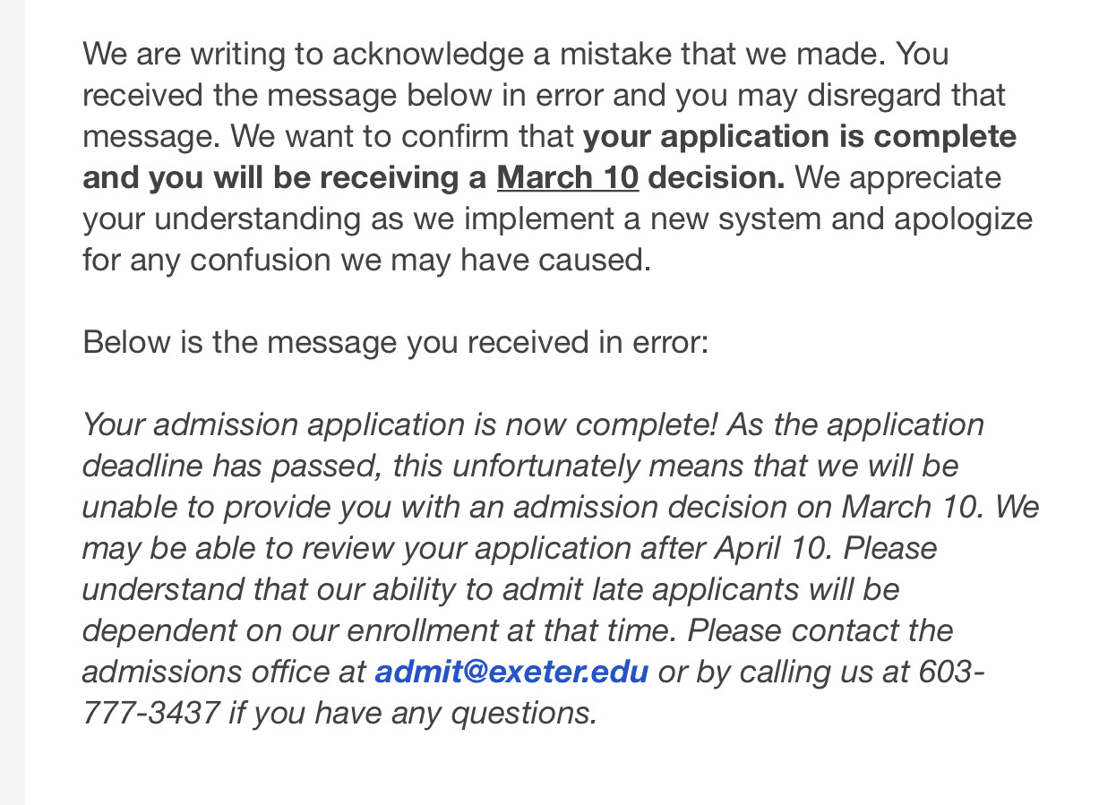
Task: Click the line "Below is the message you received in error:"
Action: click(395, 342)
